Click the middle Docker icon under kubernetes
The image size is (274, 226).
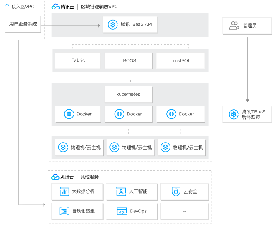(120, 114)
